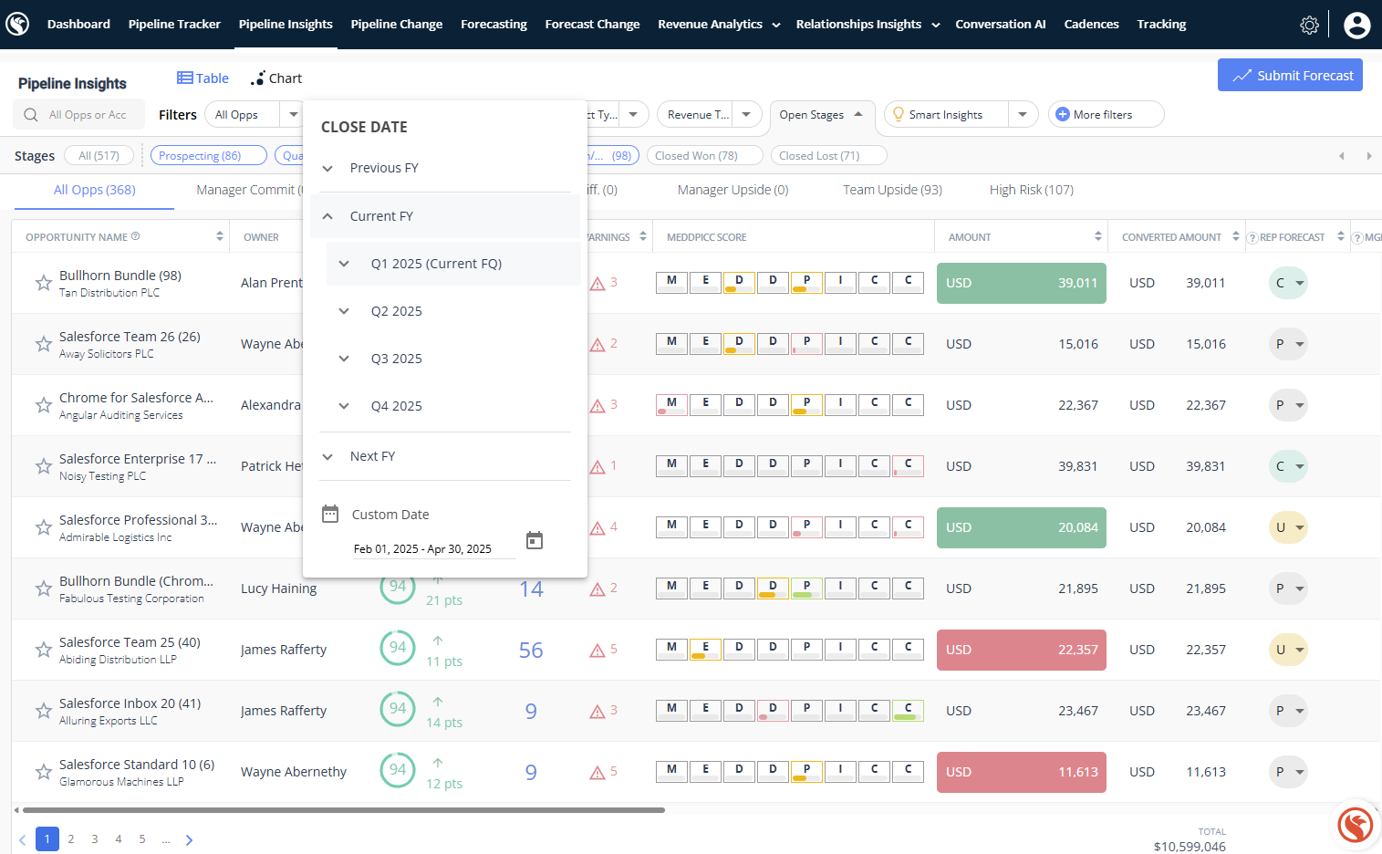
Task: Expand Q2 2025 quarter option
Action: click(344, 311)
